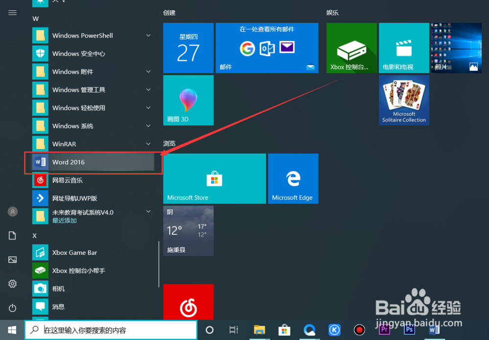Screen dimensions: 489x340
Task: Open Xbox 控制台小帮手 app
Action: pyautogui.click(x=93, y=271)
